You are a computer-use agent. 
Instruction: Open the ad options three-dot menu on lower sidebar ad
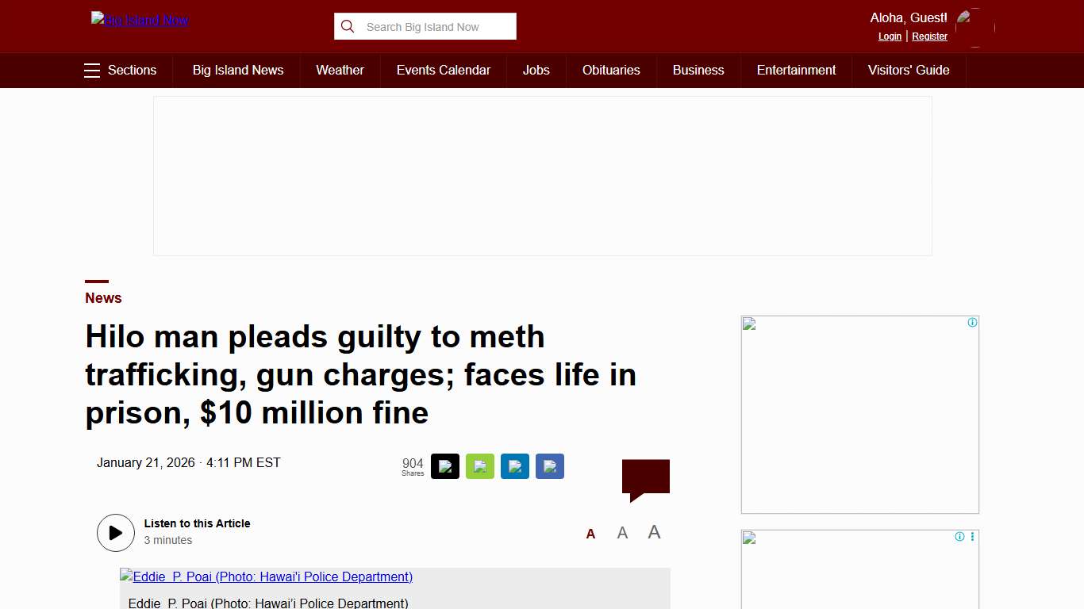pos(972,537)
